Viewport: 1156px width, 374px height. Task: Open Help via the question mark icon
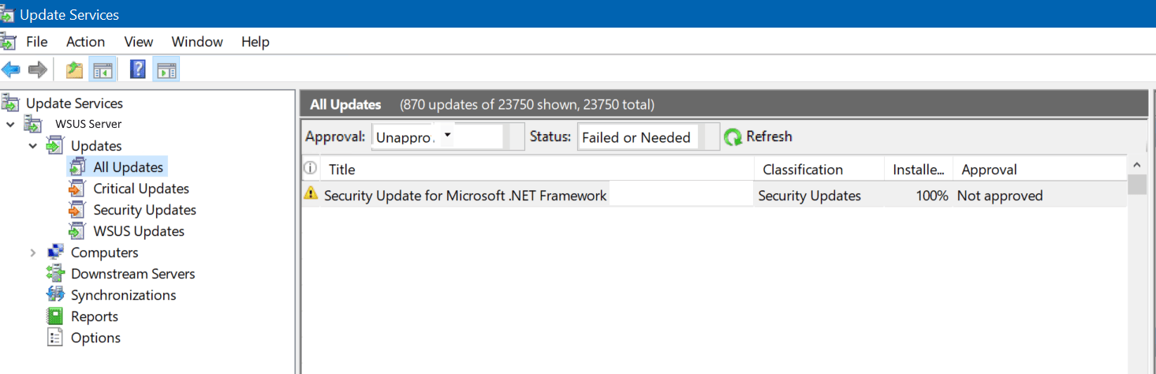point(137,70)
